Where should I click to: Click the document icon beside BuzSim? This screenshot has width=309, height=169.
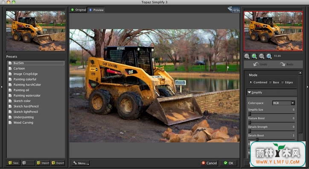pyautogui.click(x=10, y=63)
